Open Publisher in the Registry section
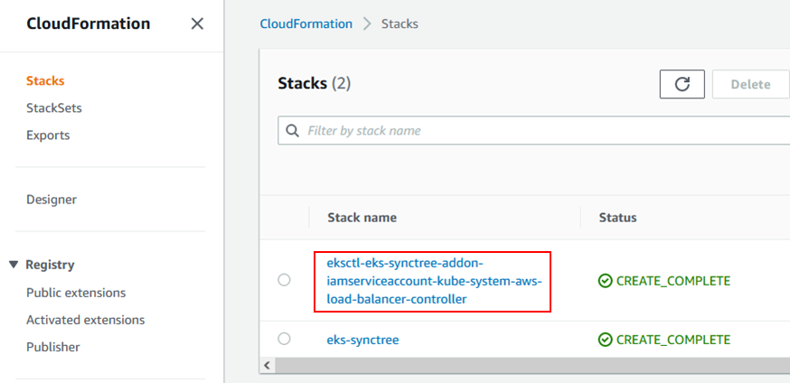 click(x=53, y=347)
